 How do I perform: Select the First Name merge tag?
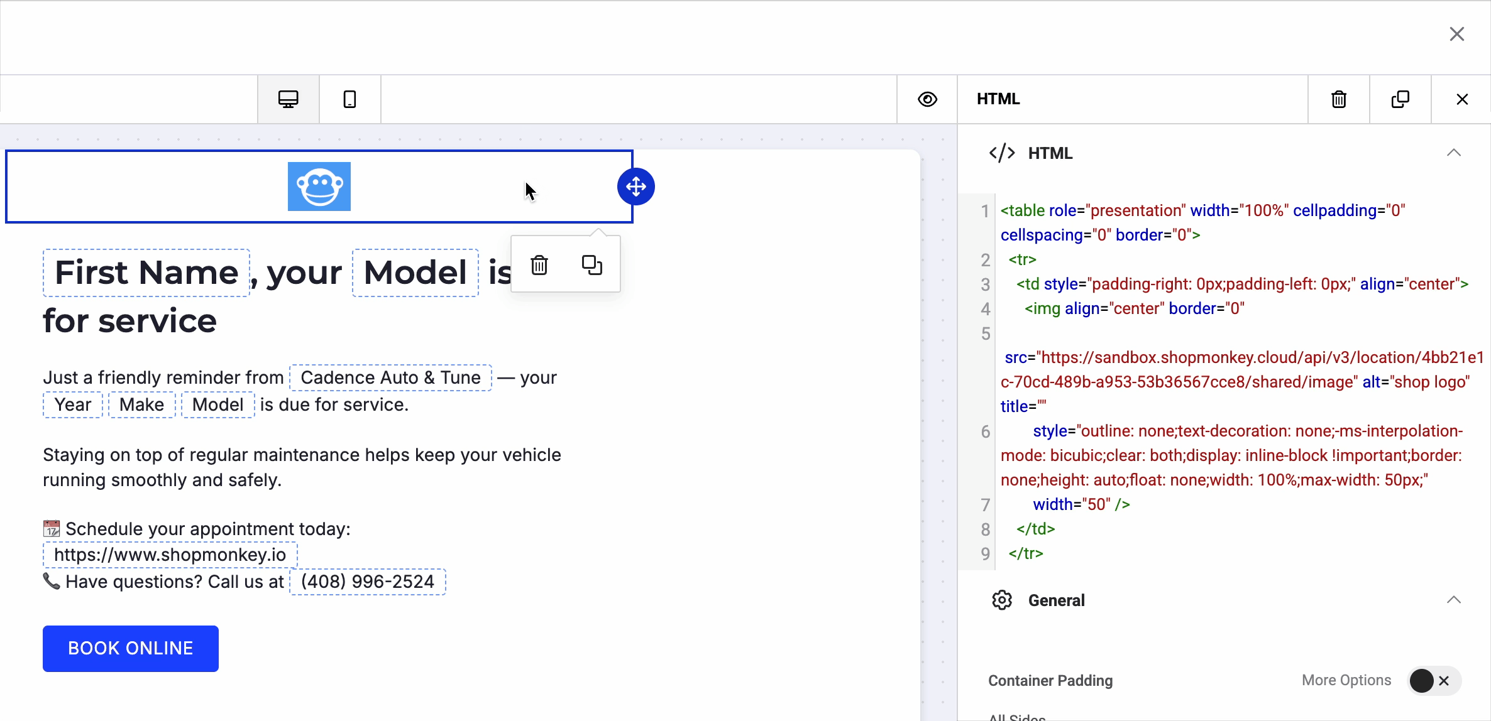tap(146, 273)
